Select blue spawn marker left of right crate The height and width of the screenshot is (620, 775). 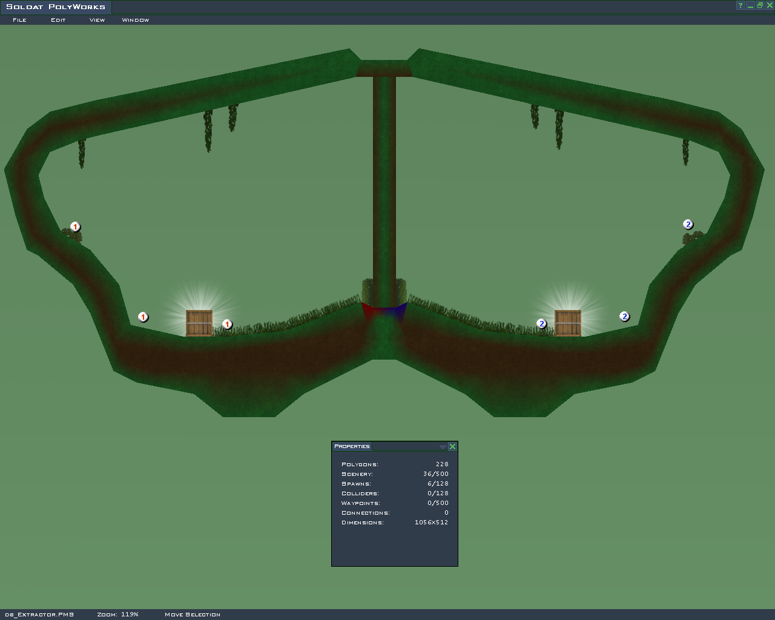click(x=541, y=324)
